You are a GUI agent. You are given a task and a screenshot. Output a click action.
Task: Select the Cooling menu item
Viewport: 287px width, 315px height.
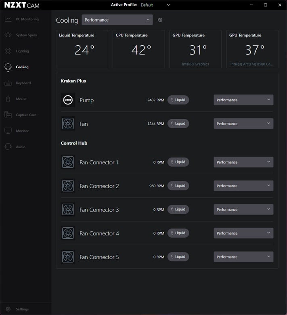tap(26, 67)
